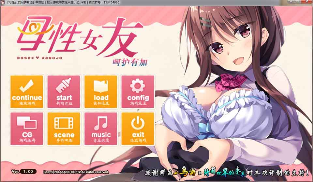313x182 pixels.
Task: Open the load book tile
Action: (101, 92)
